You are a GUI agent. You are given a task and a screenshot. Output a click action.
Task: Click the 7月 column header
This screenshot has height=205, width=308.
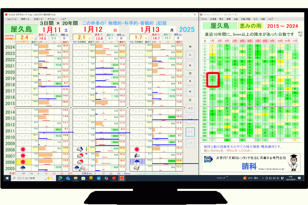[257, 41]
